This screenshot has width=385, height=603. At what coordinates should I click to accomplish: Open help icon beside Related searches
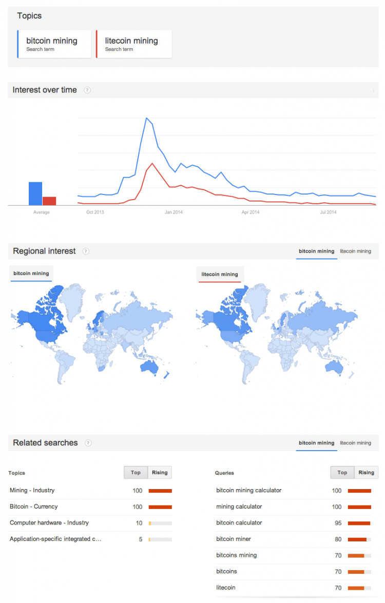pyautogui.click(x=88, y=443)
